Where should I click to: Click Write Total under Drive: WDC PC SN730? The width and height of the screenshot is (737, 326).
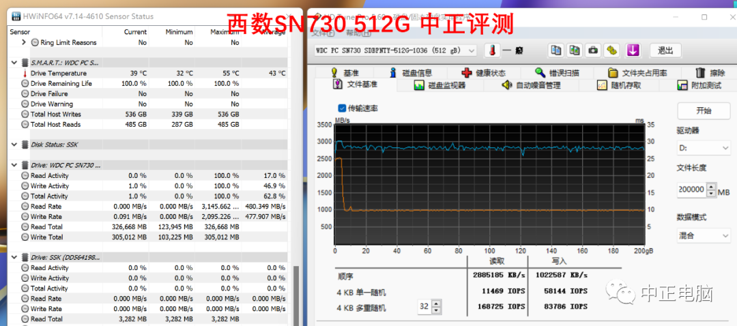tap(46, 237)
